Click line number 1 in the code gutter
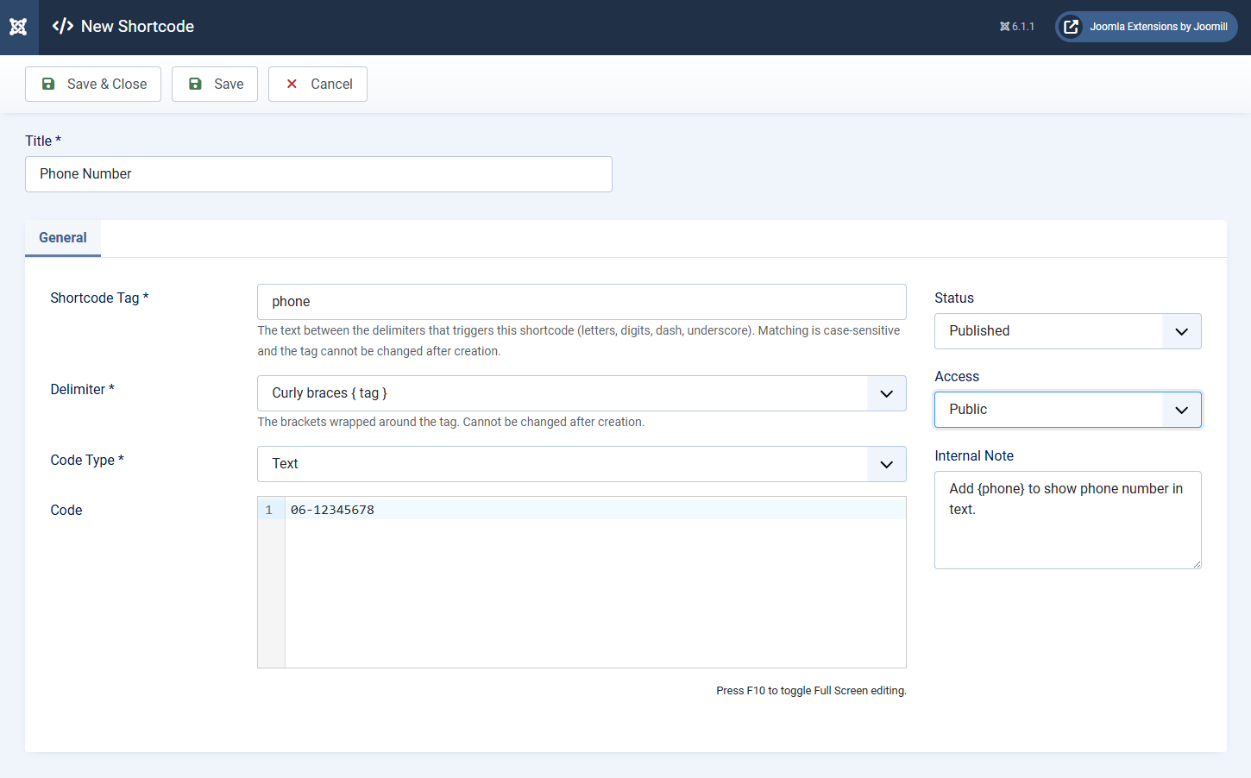This screenshot has width=1251, height=778. (269, 510)
